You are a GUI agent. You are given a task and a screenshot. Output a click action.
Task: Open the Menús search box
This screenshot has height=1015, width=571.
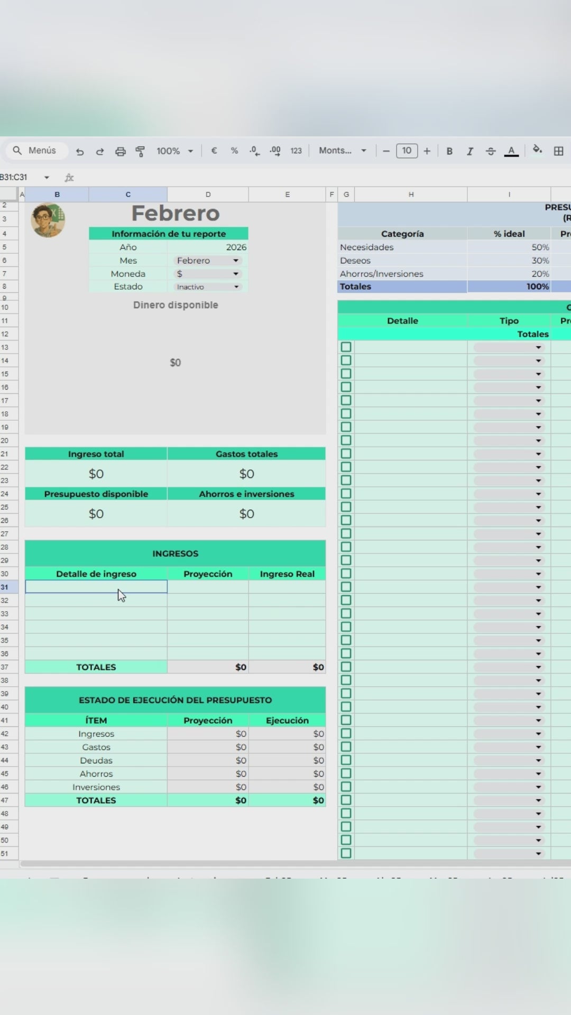coord(37,151)
